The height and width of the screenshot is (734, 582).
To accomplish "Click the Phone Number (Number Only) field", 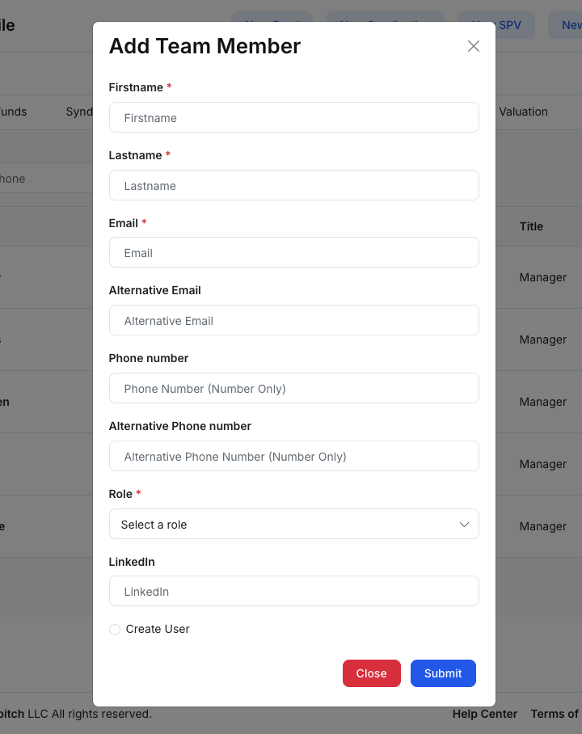I will pos(293,389).
